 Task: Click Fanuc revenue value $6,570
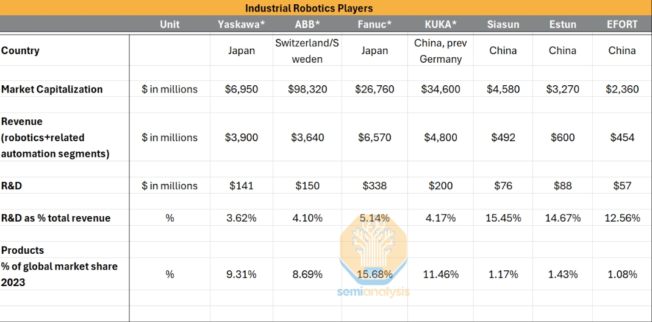374,138
